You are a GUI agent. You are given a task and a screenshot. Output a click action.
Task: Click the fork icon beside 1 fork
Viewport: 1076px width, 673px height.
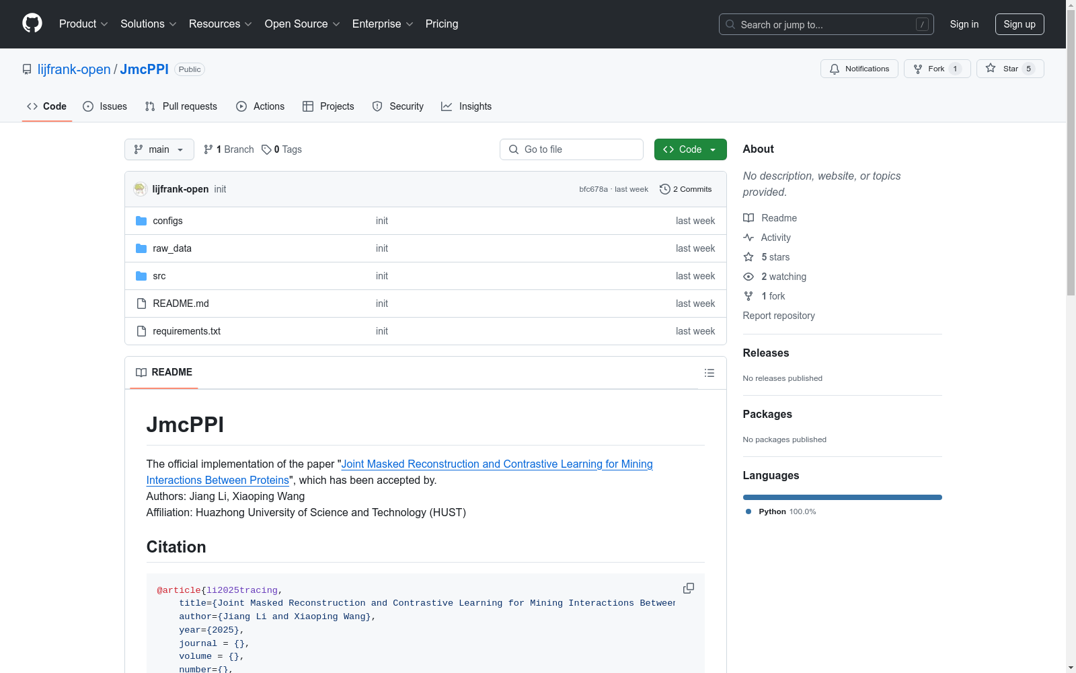(748, 296)
